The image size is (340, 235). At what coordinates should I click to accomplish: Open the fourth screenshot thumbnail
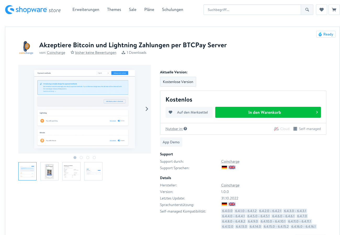[93, 171]
